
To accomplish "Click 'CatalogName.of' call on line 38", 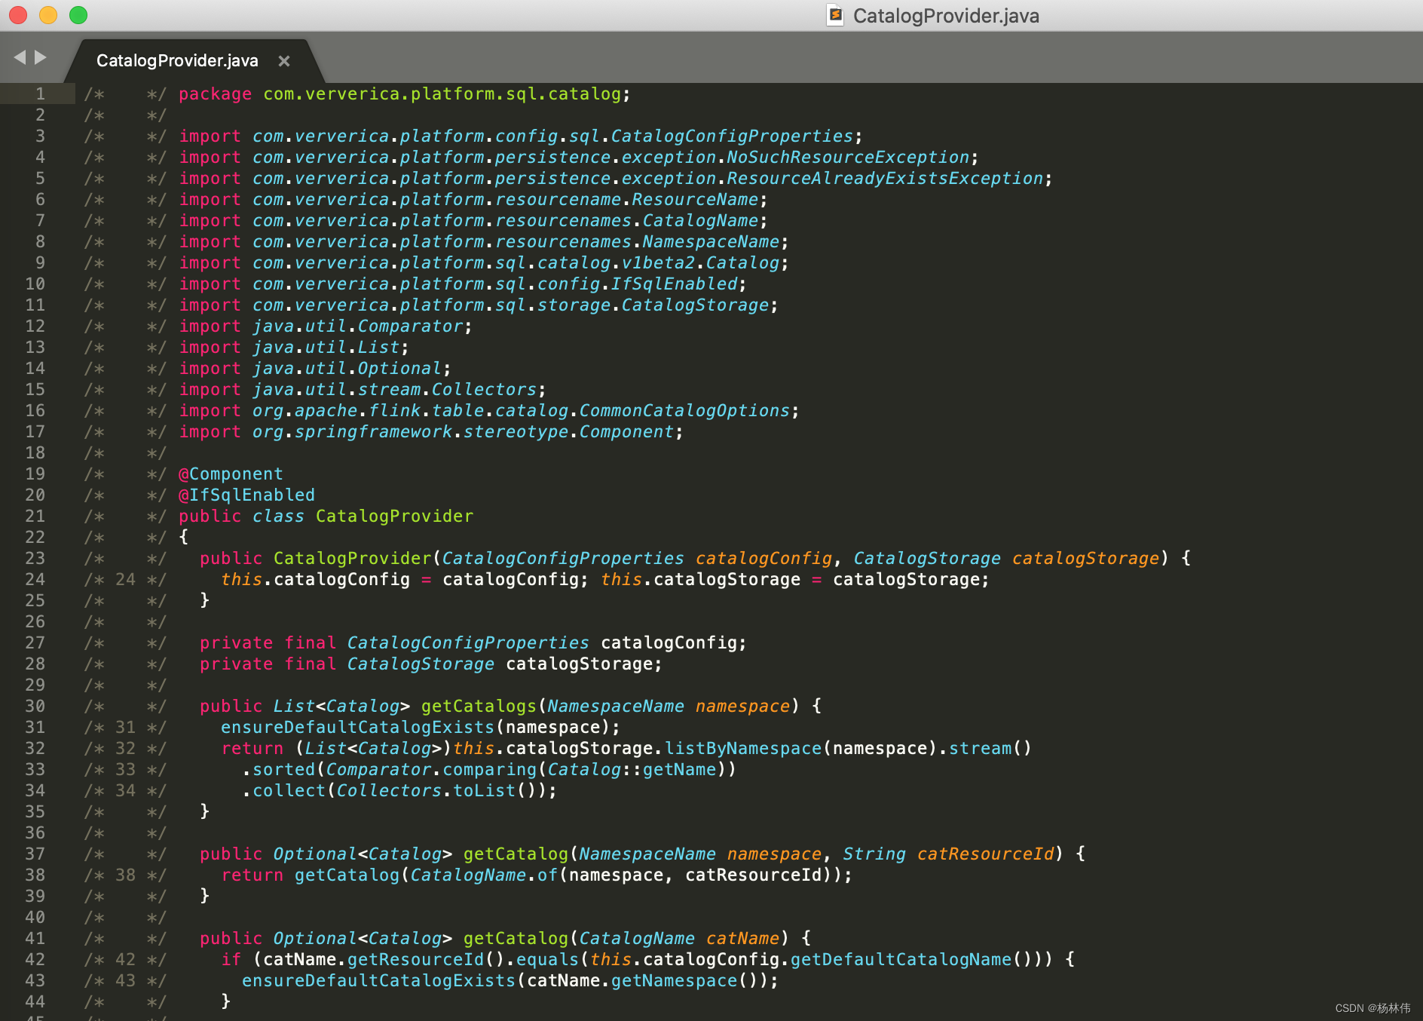I will pos(484,875).
